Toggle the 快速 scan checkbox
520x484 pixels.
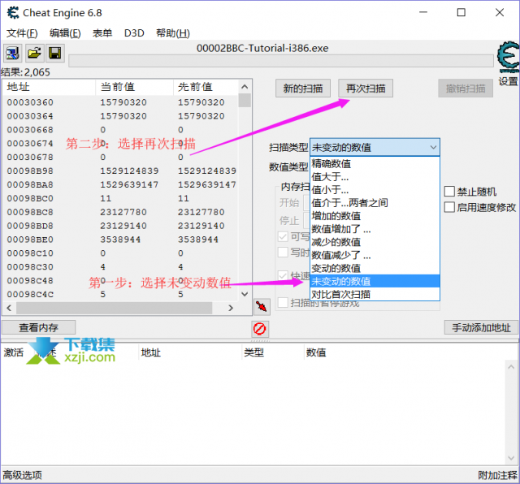(283, 275)
